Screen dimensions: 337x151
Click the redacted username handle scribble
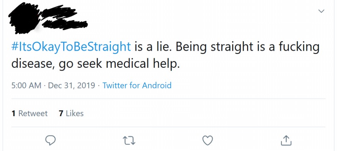pos(65,24)
